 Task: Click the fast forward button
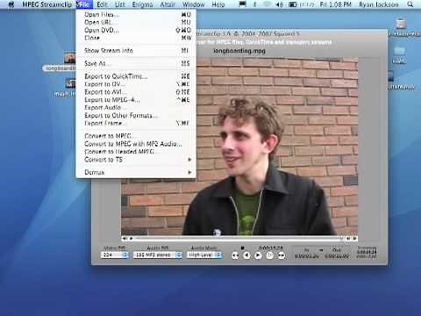[x=282, y=255]
